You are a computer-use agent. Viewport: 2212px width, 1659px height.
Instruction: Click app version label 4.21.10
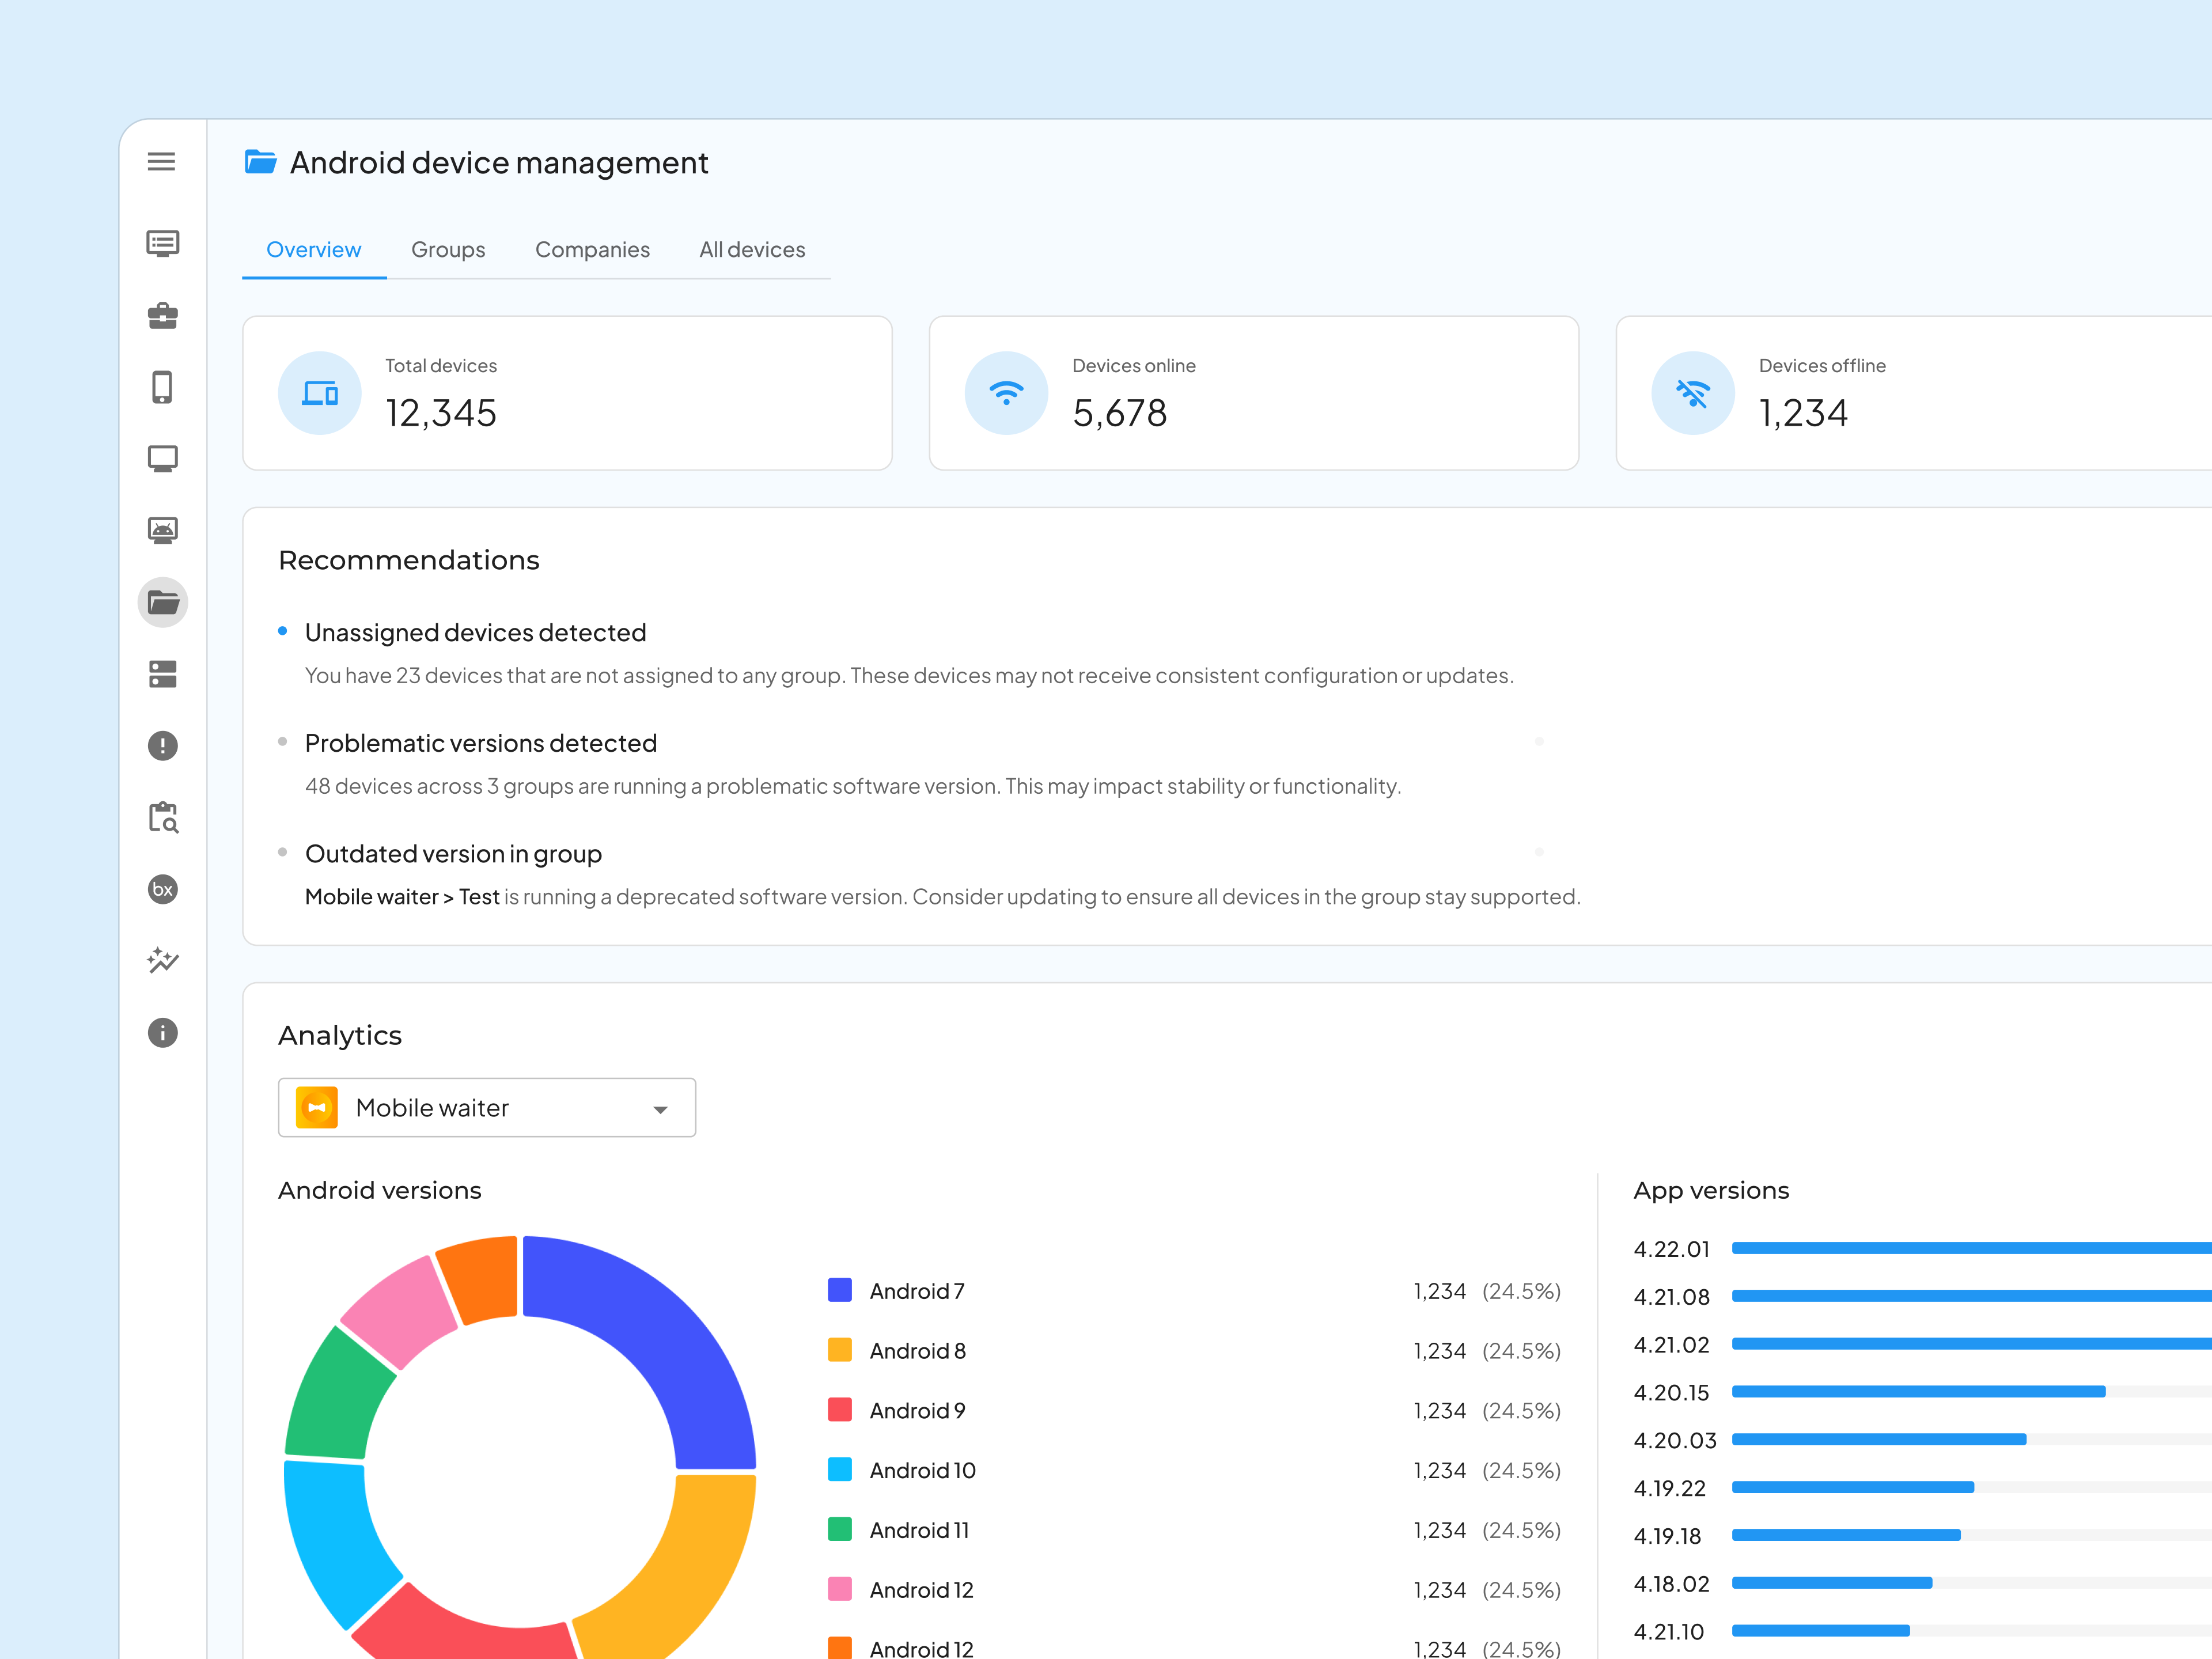point(1668,1632)
